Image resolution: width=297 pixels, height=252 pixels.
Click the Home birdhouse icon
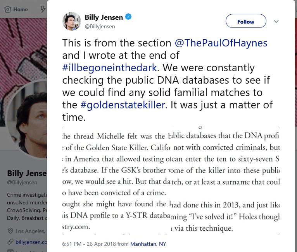7,9
